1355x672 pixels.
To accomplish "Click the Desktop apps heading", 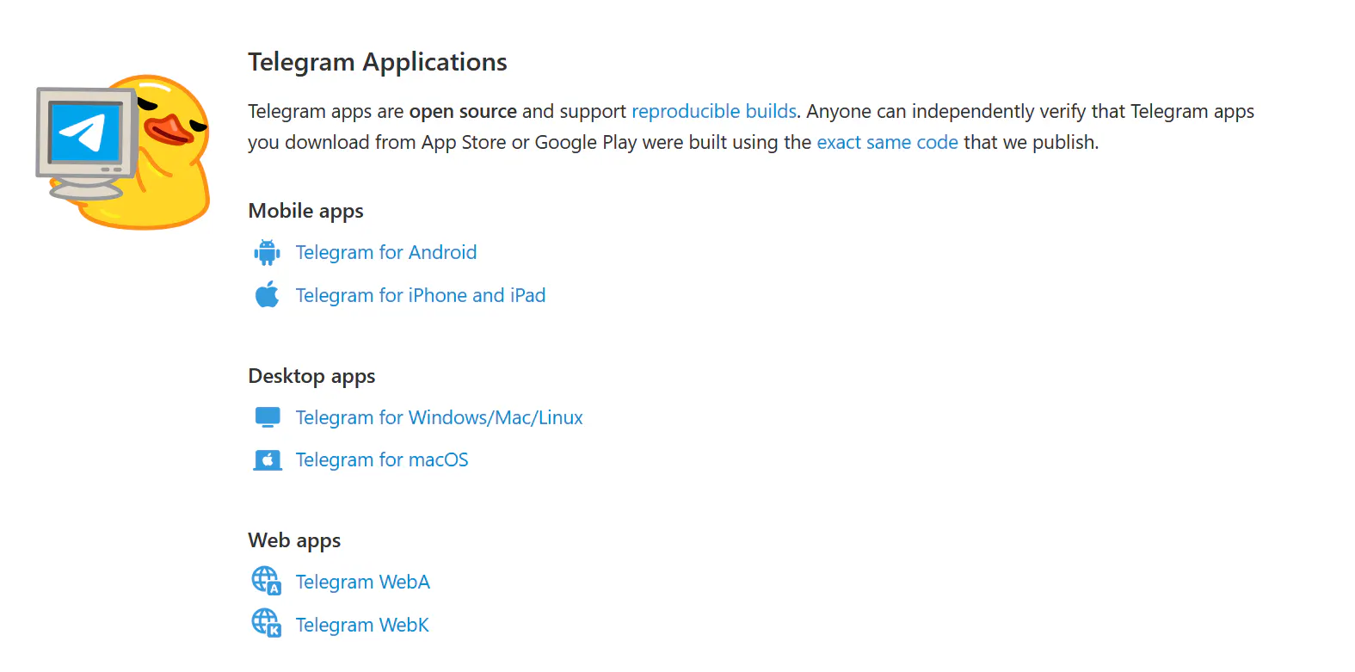I will click(311, 376).
